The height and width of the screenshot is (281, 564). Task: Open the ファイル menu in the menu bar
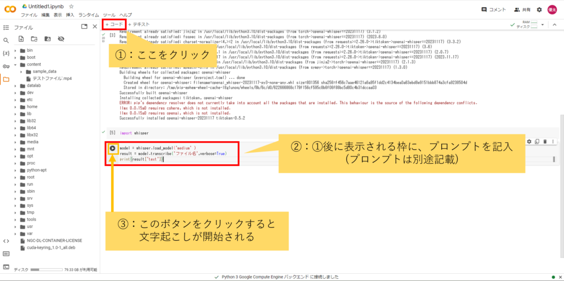tap(29, 14)
